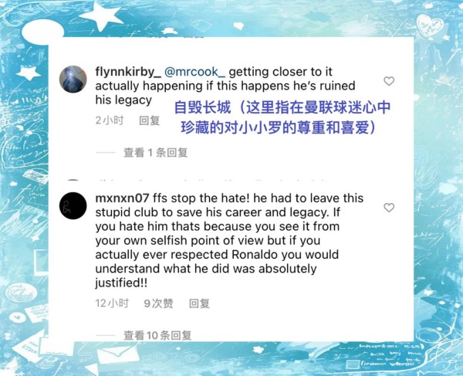The image size is (463, 376).
Task: Reply to mxnxn07's comment via 回复
Action: (199, 303)
